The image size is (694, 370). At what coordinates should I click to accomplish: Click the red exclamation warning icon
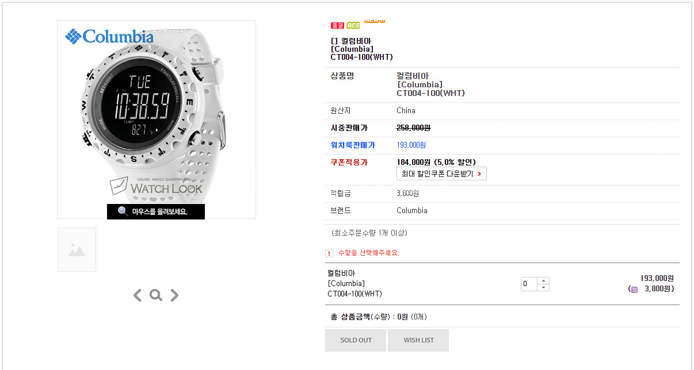(329, 253)
